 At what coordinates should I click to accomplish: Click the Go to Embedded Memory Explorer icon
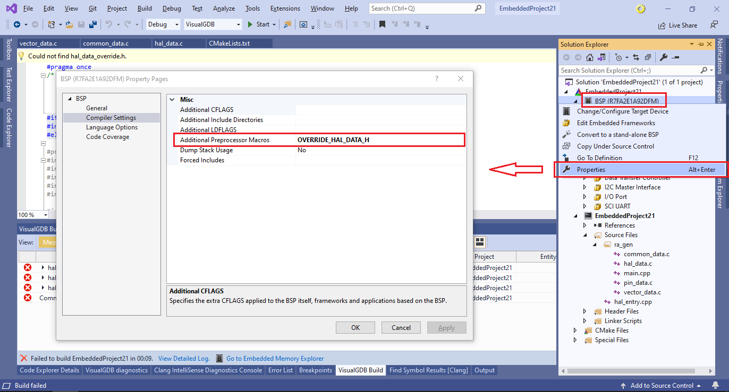coord(219,359)
